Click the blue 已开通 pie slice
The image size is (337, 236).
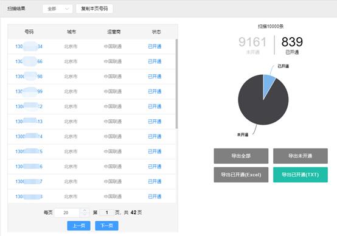[x=268, y=84]
